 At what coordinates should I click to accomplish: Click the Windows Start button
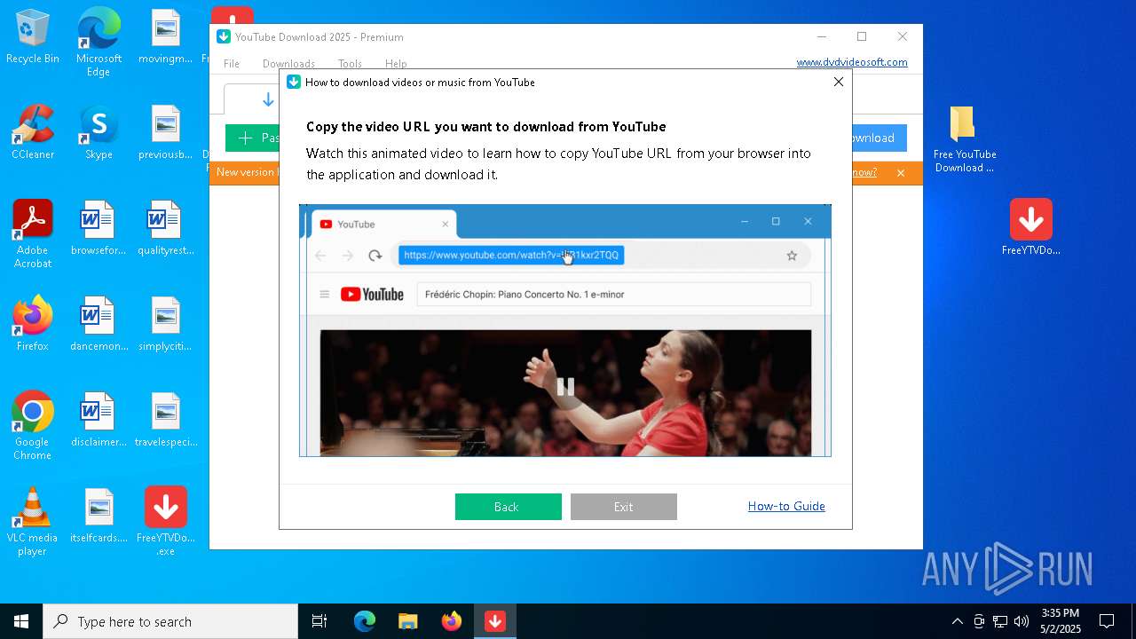tap(21, 621)
